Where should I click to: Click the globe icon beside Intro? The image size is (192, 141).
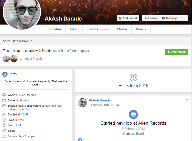click(5, 74)
